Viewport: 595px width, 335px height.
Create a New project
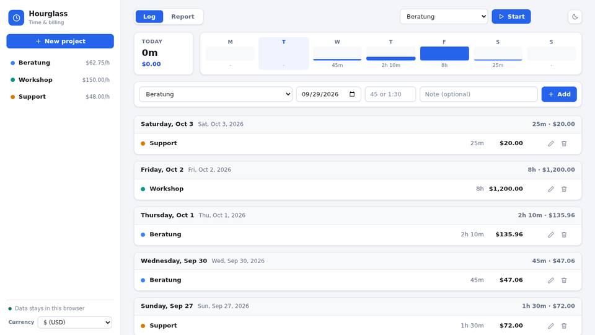[60, 42]
